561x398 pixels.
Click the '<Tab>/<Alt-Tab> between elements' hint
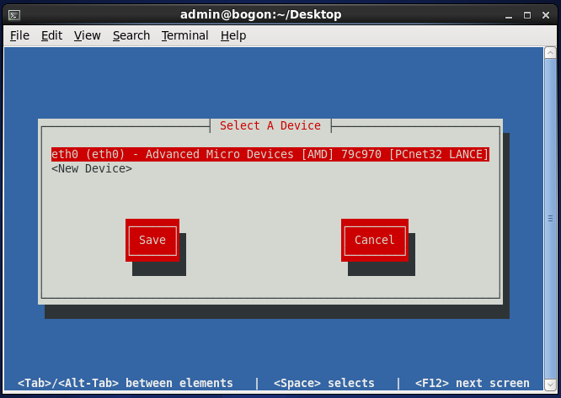tap(126, 383)
